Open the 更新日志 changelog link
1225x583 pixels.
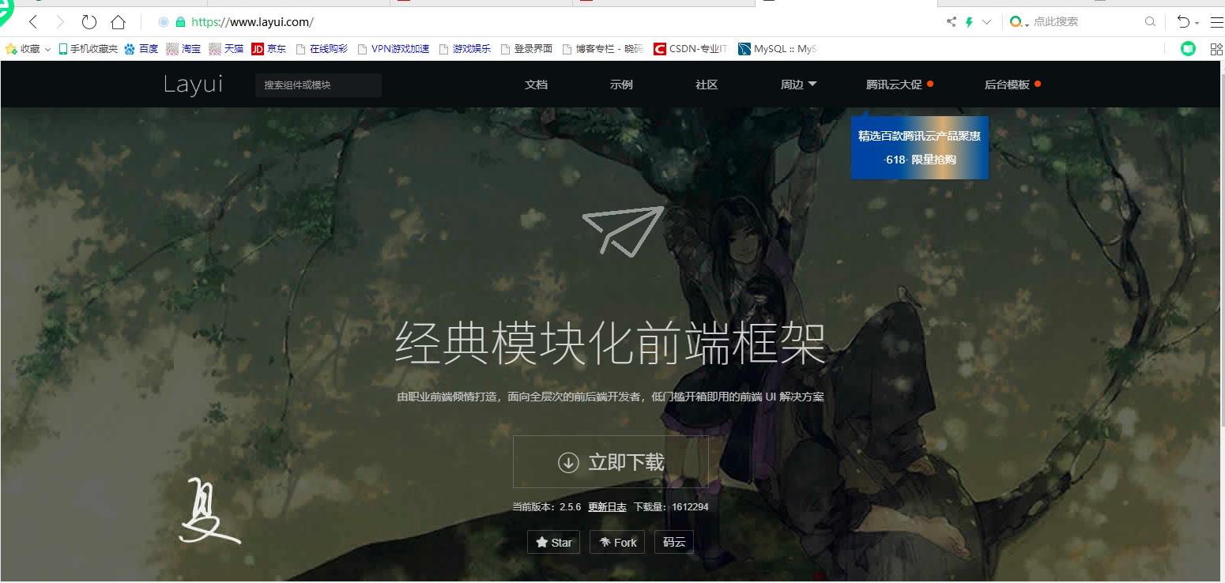click(607, 507)
